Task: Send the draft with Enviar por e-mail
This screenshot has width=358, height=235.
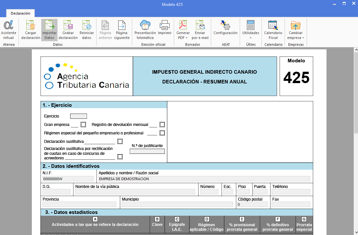Action: click(x=200, y=30)
